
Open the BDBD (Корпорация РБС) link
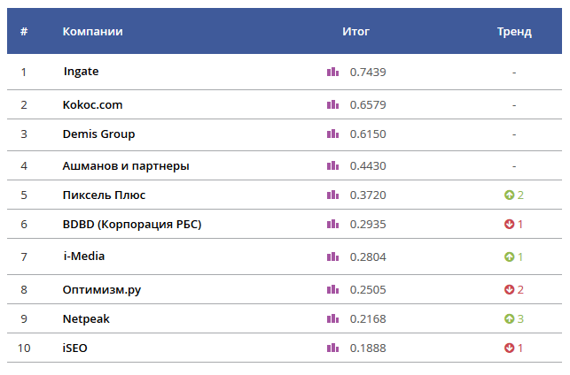tap(132, 224)
